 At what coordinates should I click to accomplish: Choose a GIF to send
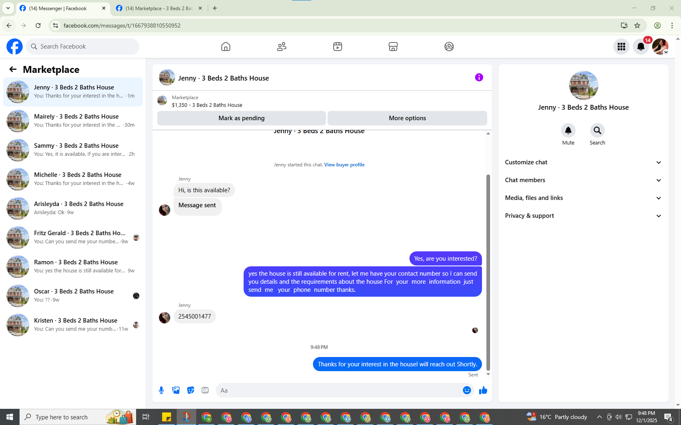click(x=205, y=390)
